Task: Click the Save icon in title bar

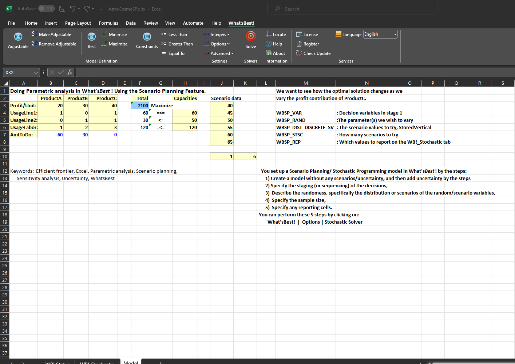Action: 62,8
